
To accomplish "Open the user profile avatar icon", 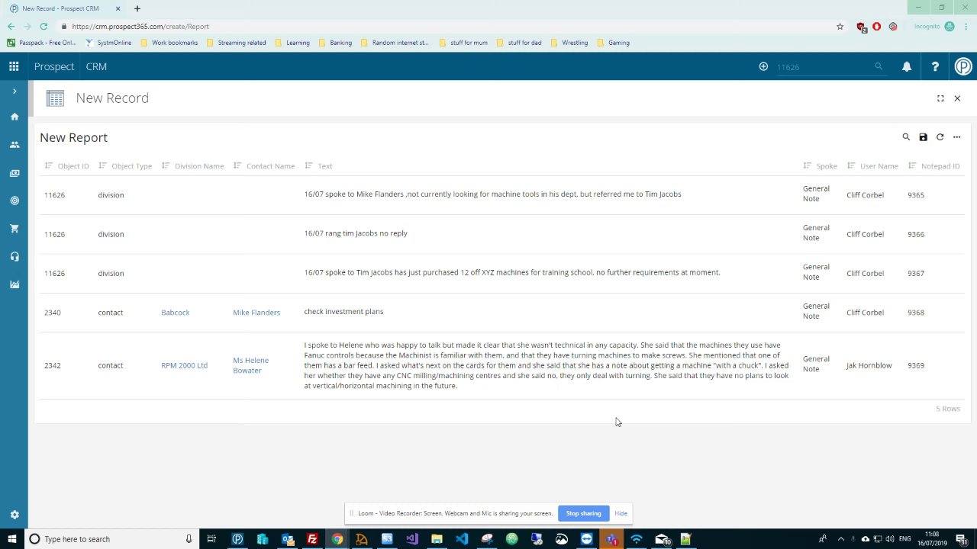I will 963,66.
